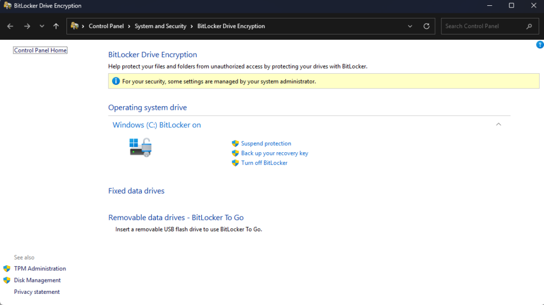
Task: Select System and Security breadcrumb
Action: pos(160,26)
